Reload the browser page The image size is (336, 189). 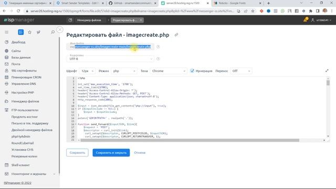tap(18, 11)
